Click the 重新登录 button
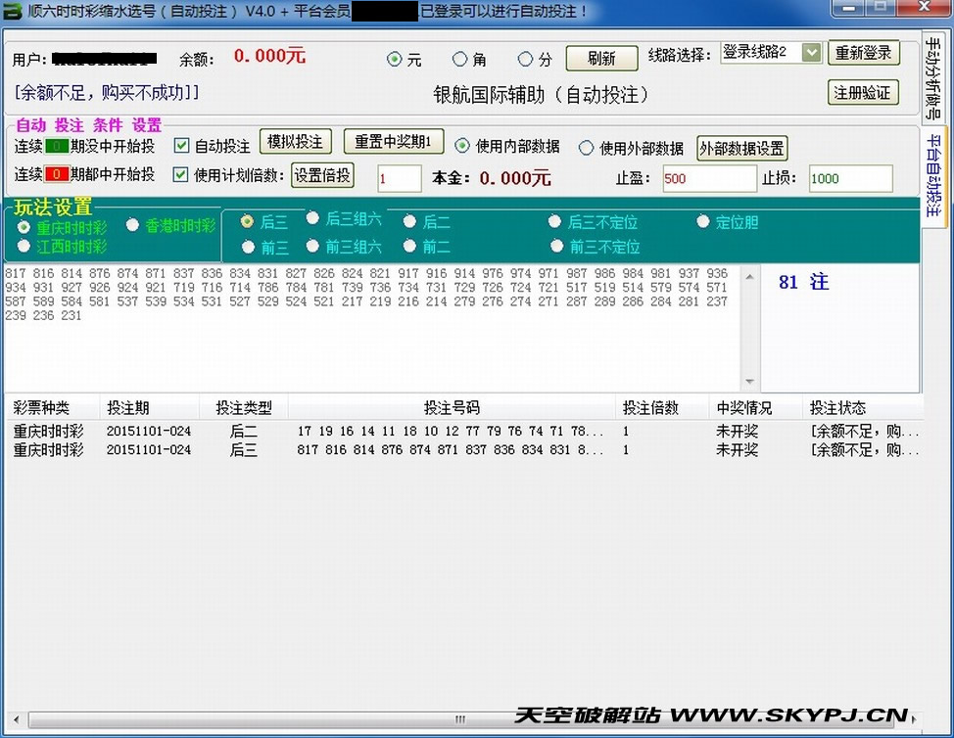954x738 pixels. 863,53
